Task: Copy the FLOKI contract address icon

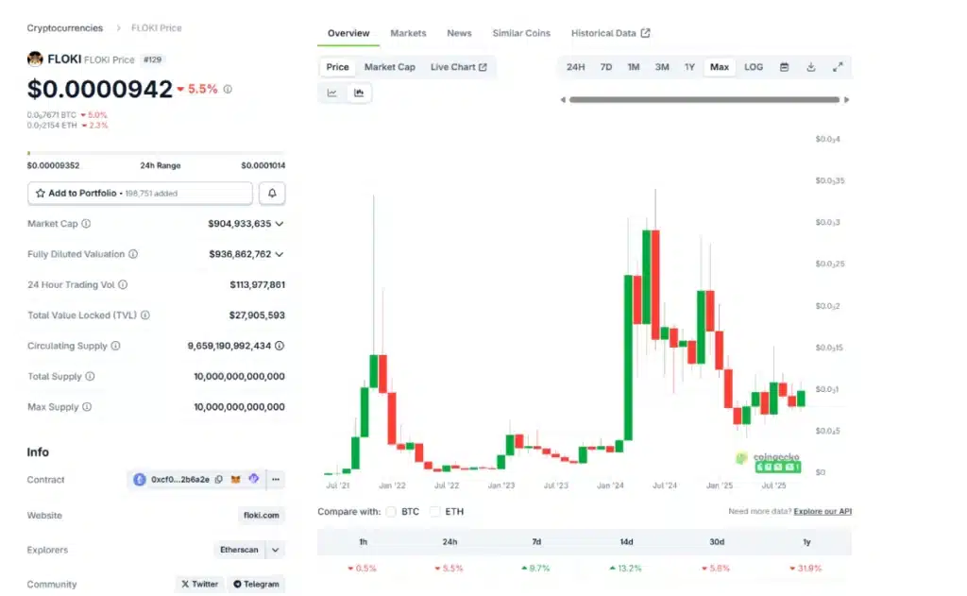Action: tap(218, 480)
